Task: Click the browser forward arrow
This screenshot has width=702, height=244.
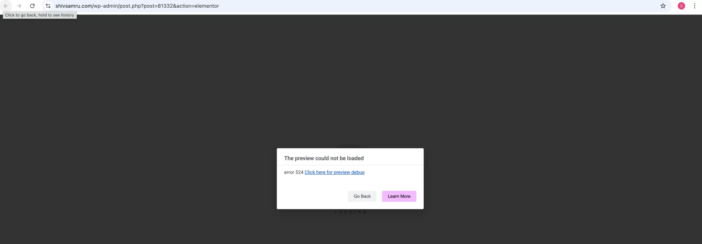Action: click(x=19, y=6)
